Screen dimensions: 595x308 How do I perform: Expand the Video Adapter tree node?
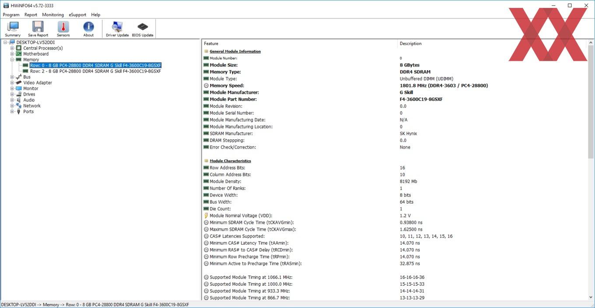coord(12,83)
